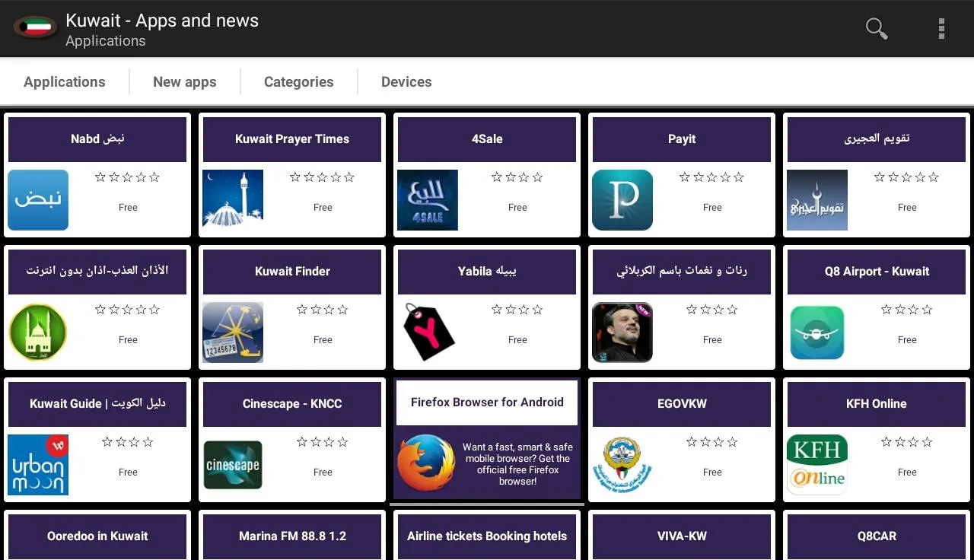Open the Ooredoo in Kuwait title
The width and height of the screenshot is (974, 560).
coord(97,536)
